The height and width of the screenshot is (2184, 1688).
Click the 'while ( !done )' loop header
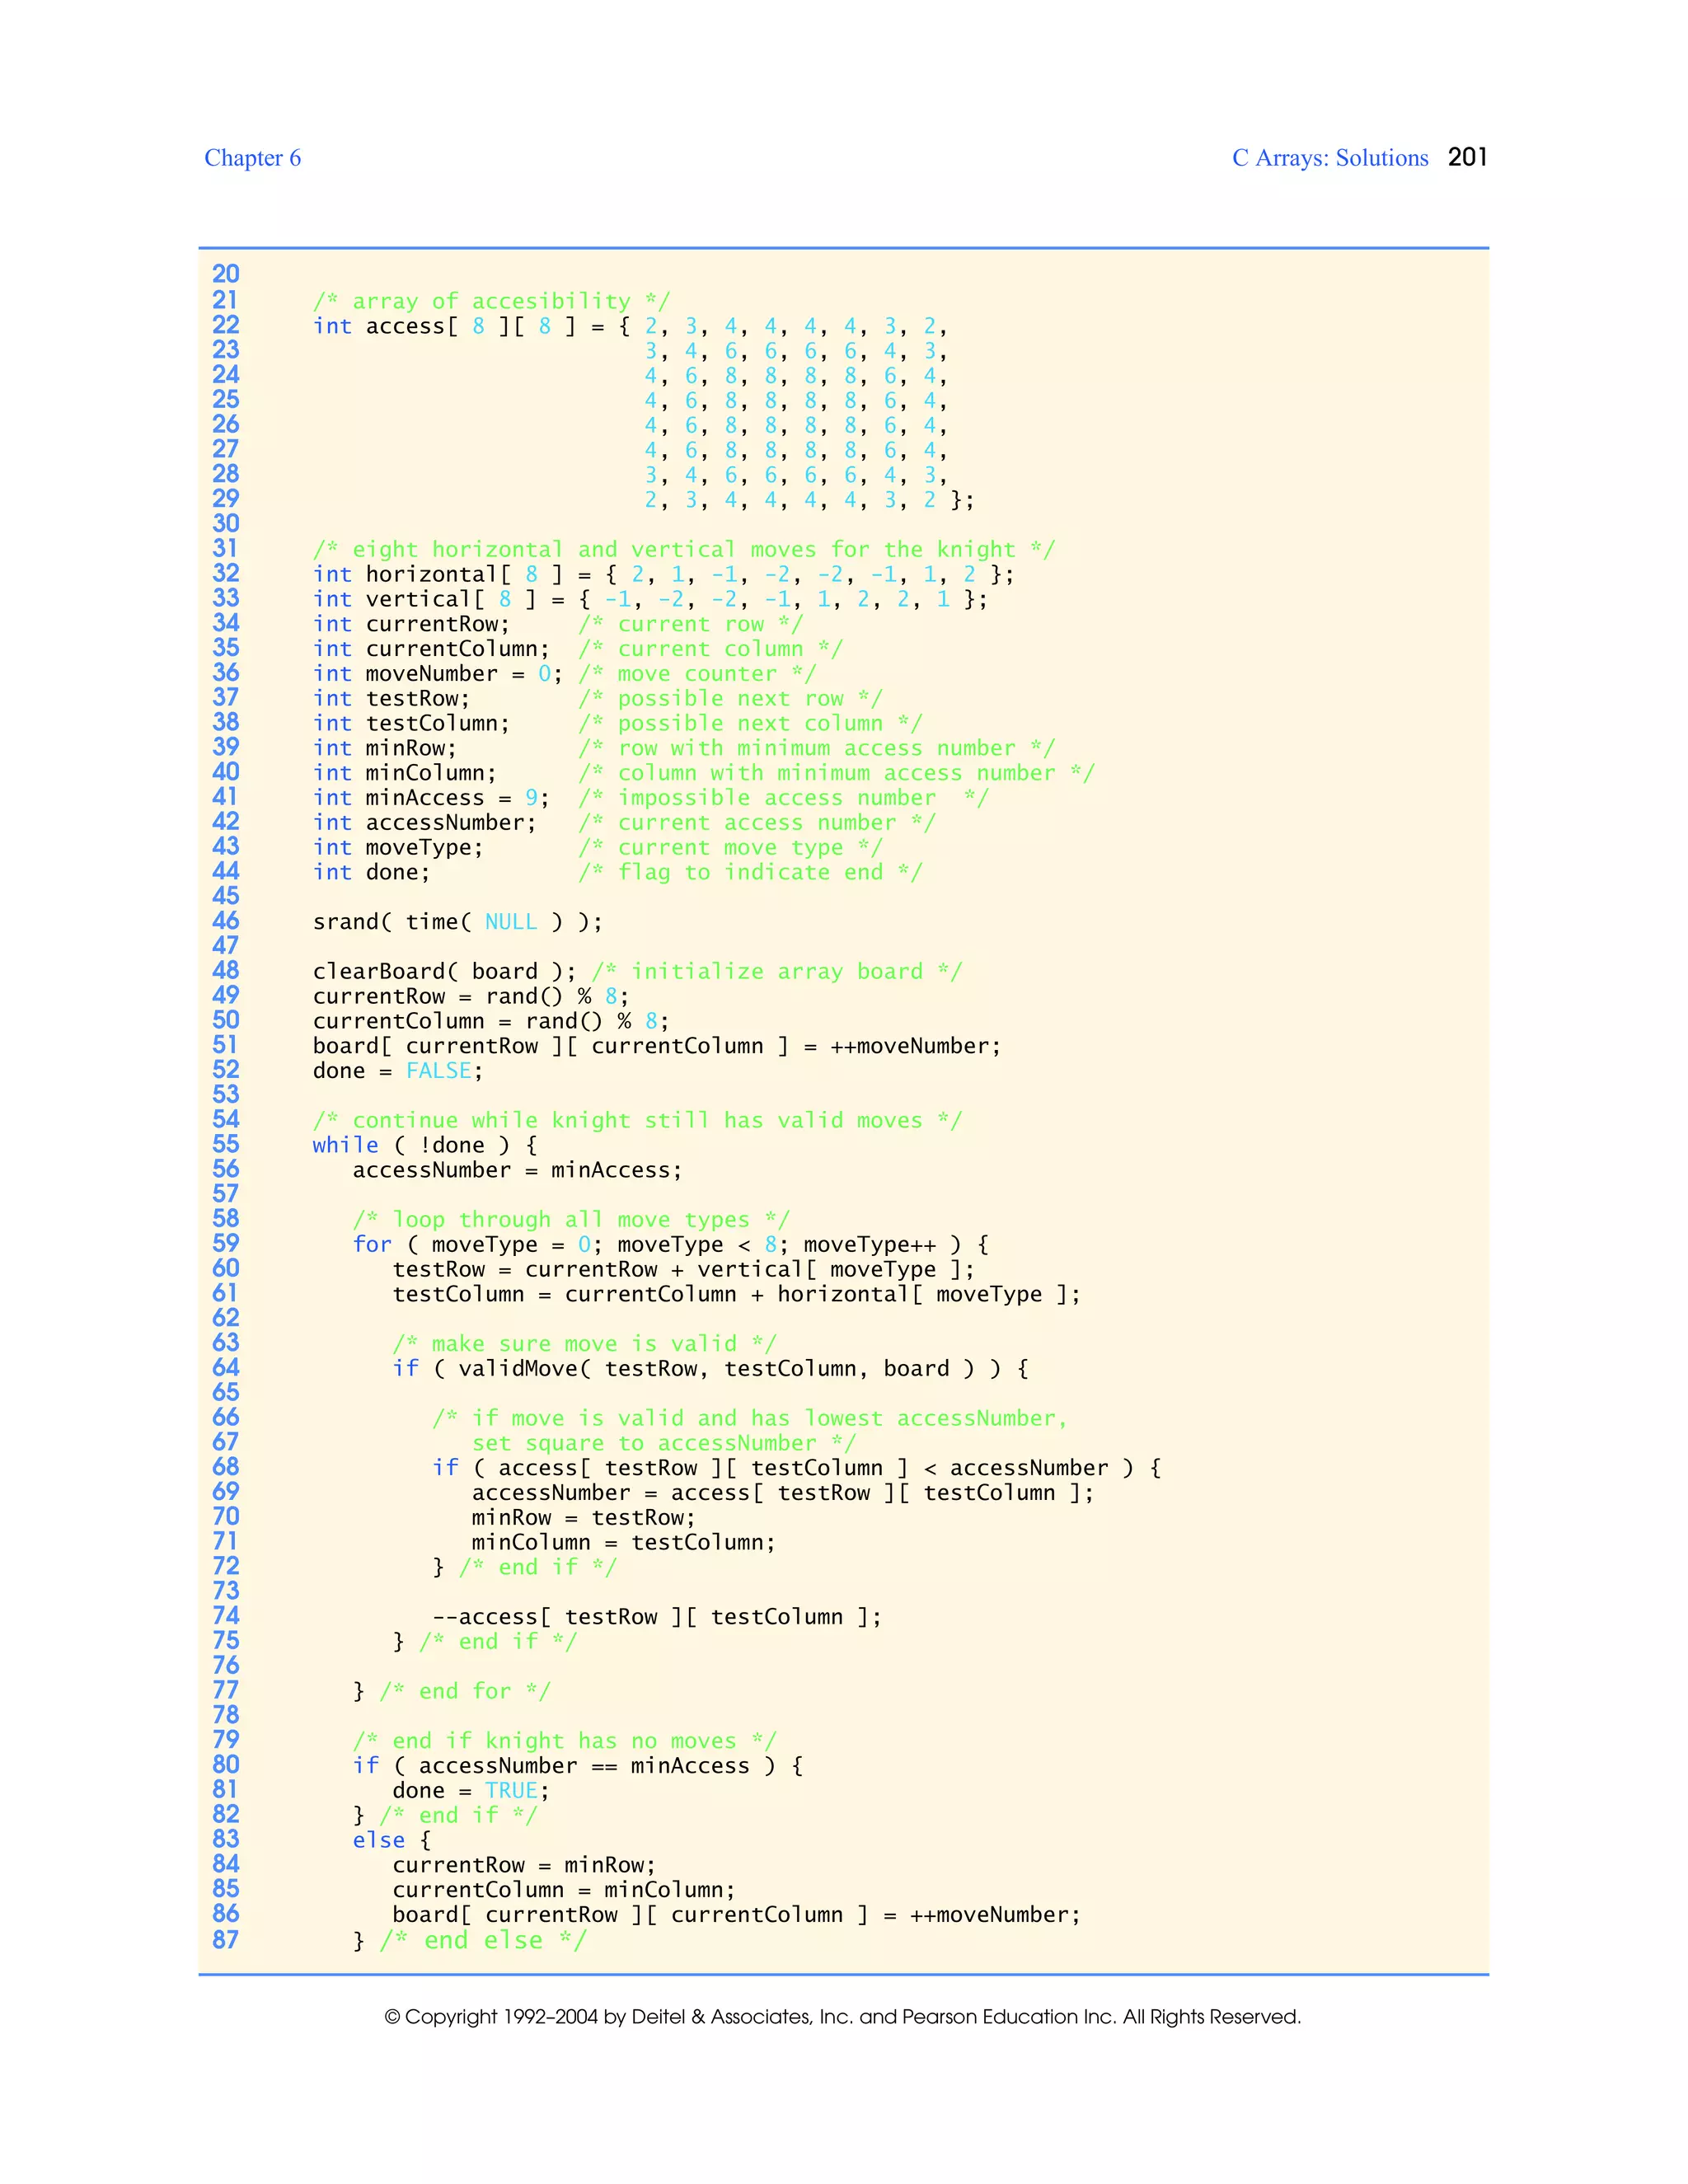coord(424,1145)
